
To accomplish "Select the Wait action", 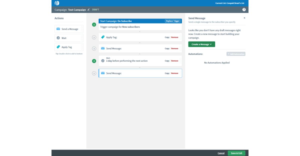I will (x=69, y=38).
